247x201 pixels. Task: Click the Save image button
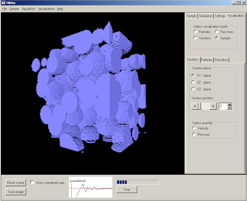coord(16,192)
